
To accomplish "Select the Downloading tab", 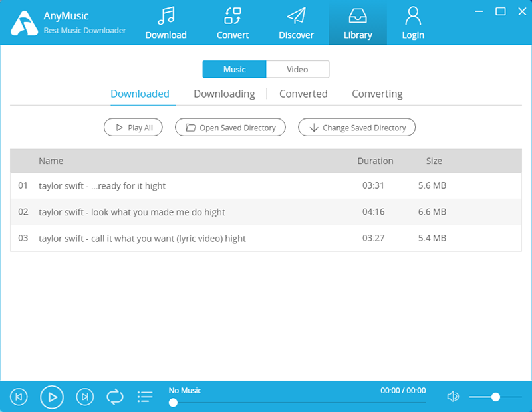I will [224, 94].
